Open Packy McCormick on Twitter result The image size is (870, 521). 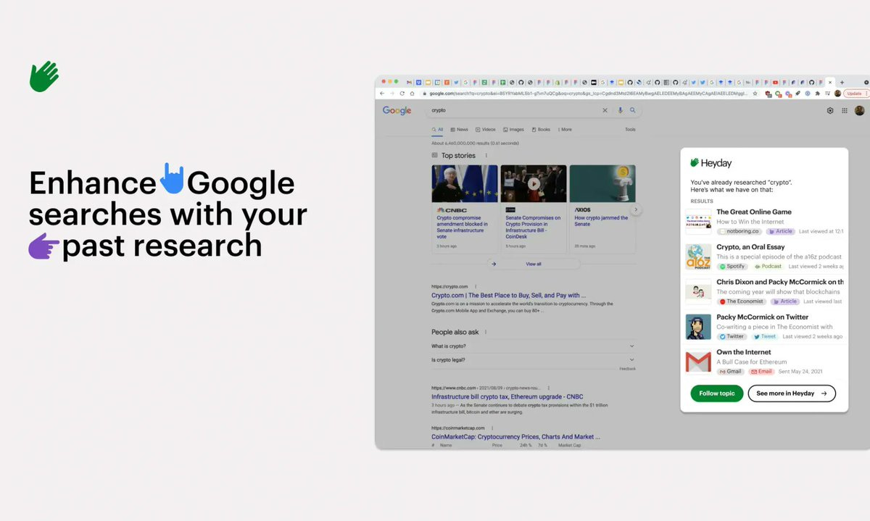coord(763,317)
